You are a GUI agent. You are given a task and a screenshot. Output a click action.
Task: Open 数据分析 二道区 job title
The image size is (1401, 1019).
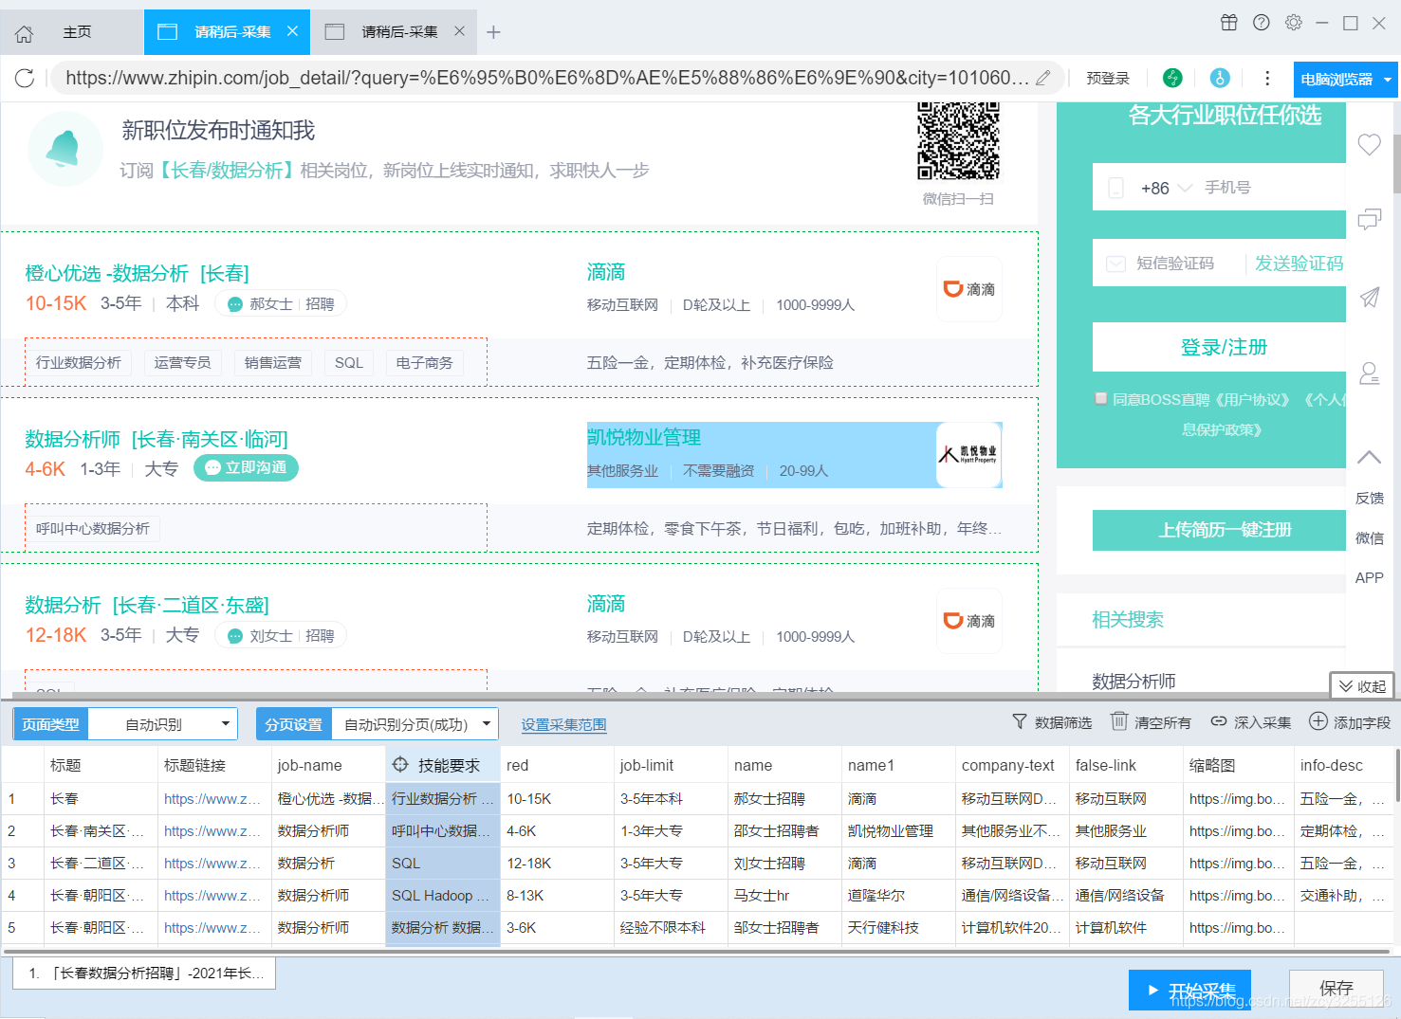[x=147, y=605]
